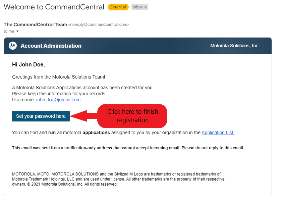The image size is (283, 203).
Task: Click the red arrow pointing at the button
Action: 83,116
